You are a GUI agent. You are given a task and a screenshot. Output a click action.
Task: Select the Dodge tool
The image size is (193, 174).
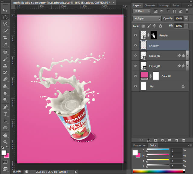(5, 100)
